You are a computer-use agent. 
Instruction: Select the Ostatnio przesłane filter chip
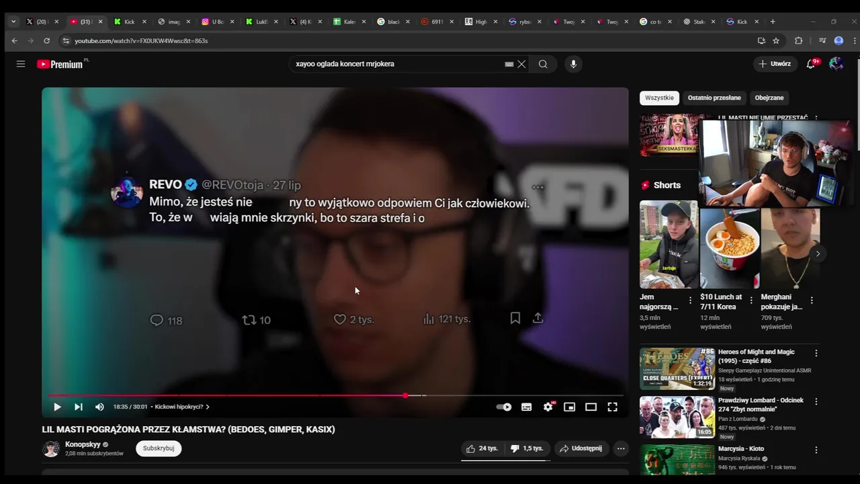[x=714, y=97]
